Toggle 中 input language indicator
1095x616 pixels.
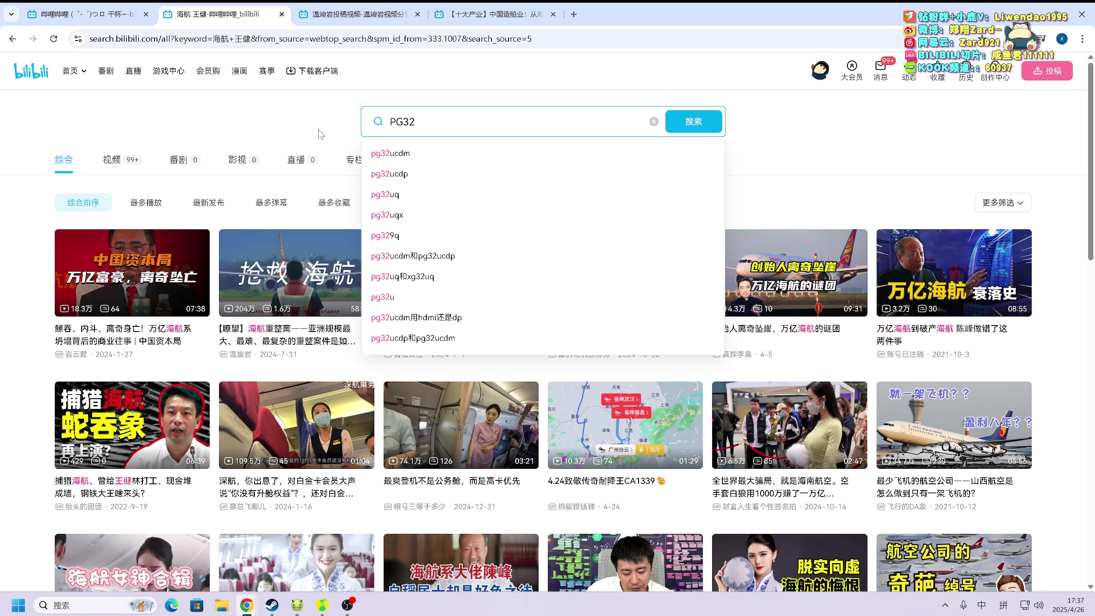tap(982, 605)
